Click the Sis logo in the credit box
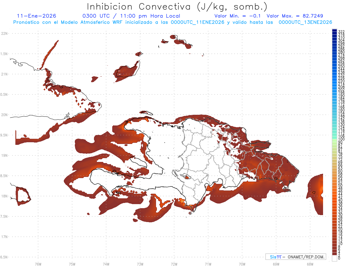 click(x=275, y=257)
